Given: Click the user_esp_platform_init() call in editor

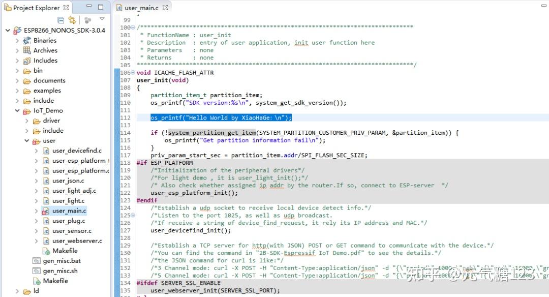Looking at the screenshot, I should click(x=194, y=193).
